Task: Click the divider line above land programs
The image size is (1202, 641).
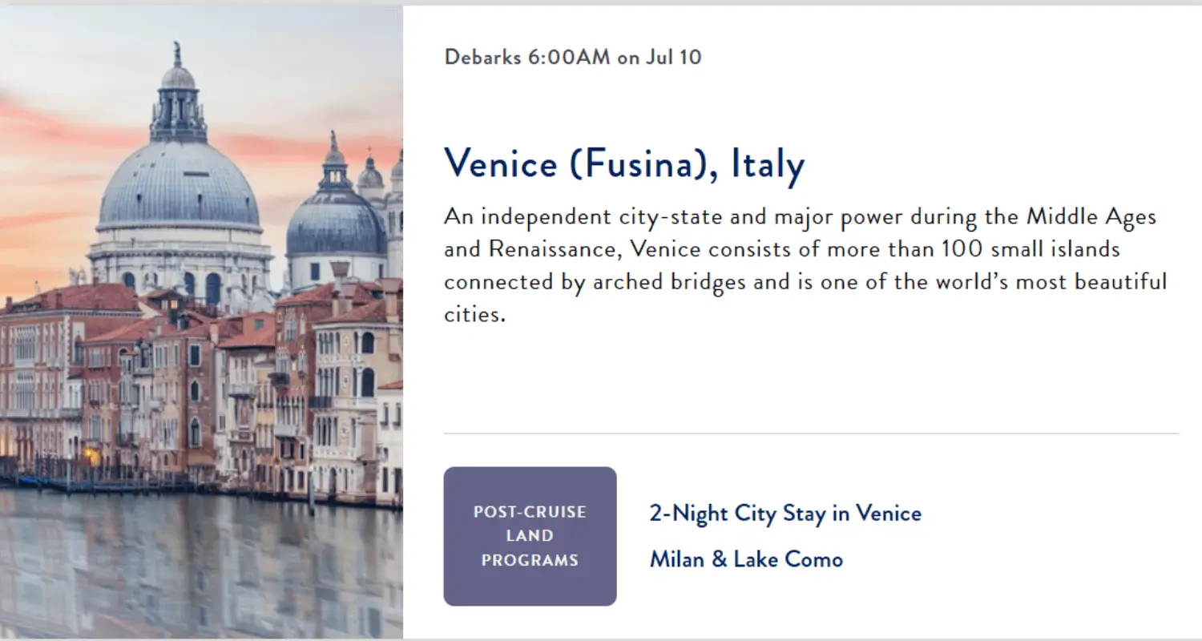Action: point(811,433)
